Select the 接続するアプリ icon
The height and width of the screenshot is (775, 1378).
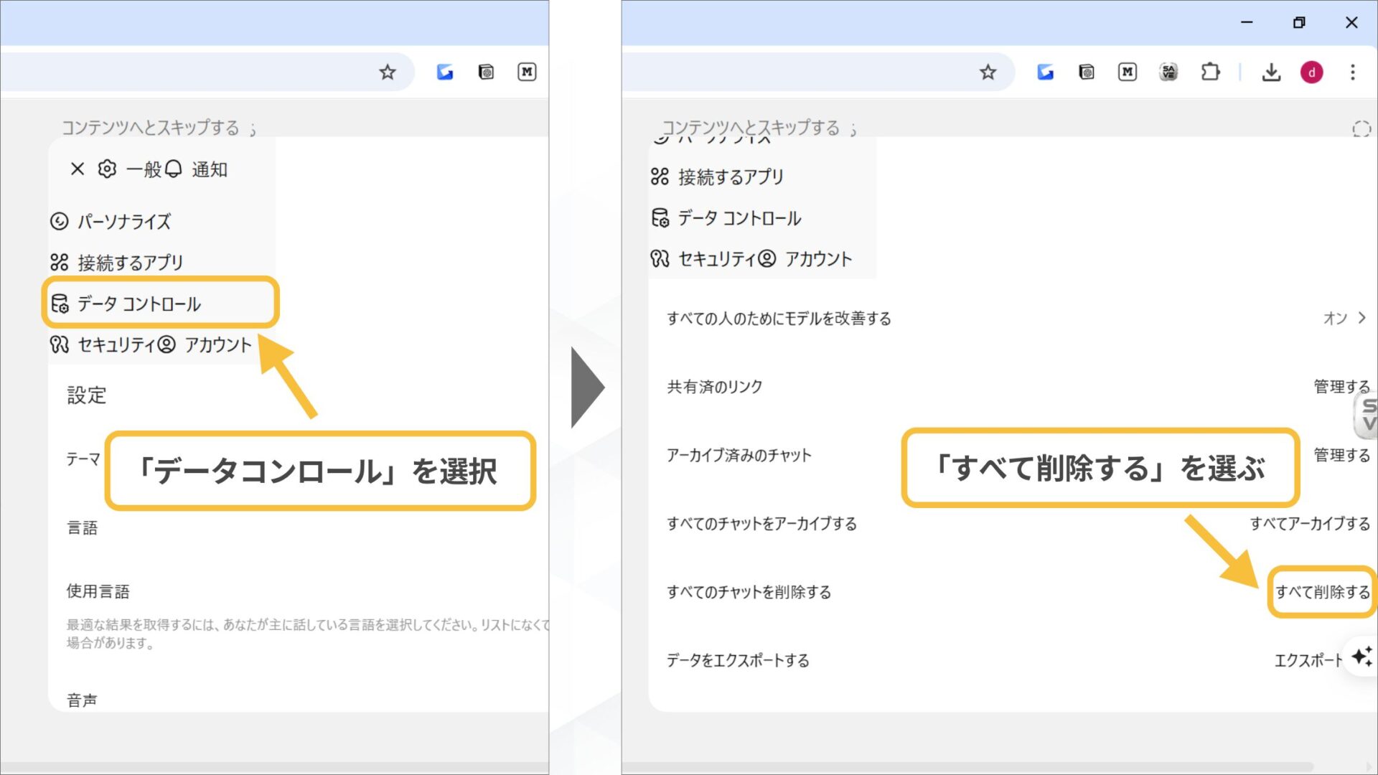coord(59,262)
